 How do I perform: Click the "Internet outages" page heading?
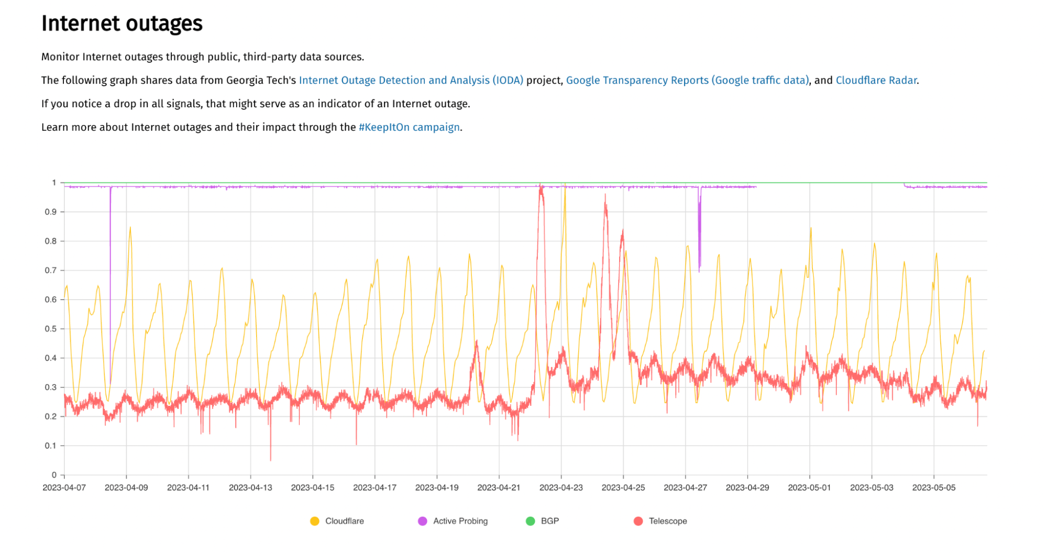click(x=122, y=24)
